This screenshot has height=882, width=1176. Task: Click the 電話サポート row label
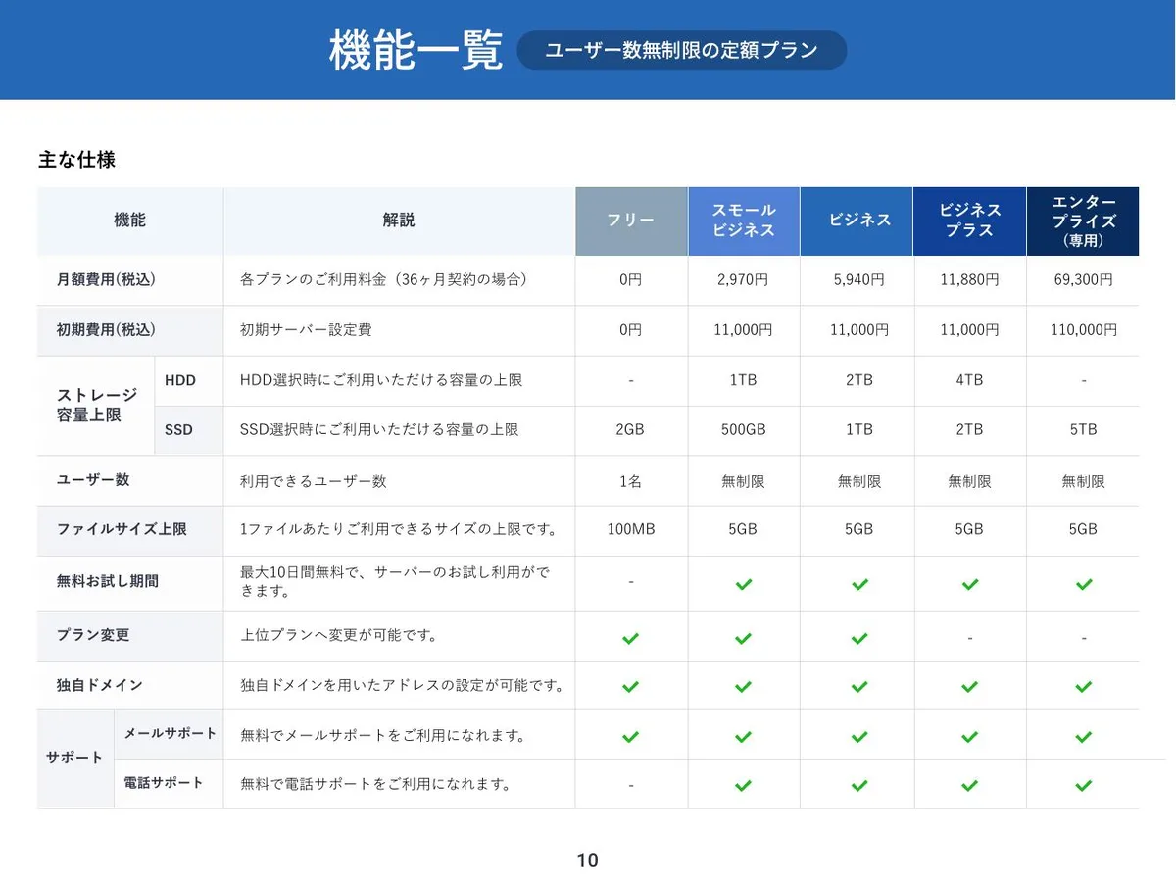164,783
